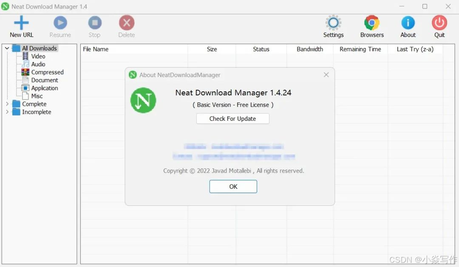Click the 'Basic Version - Free License' text

pos(233,105)
